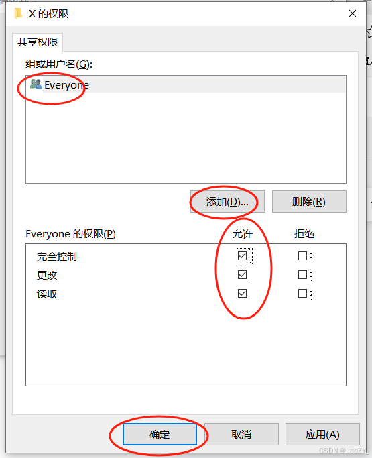Screen dimensions: 372x458
Task: Click the folder icon in the title bar
Action: tap(18, 13)
